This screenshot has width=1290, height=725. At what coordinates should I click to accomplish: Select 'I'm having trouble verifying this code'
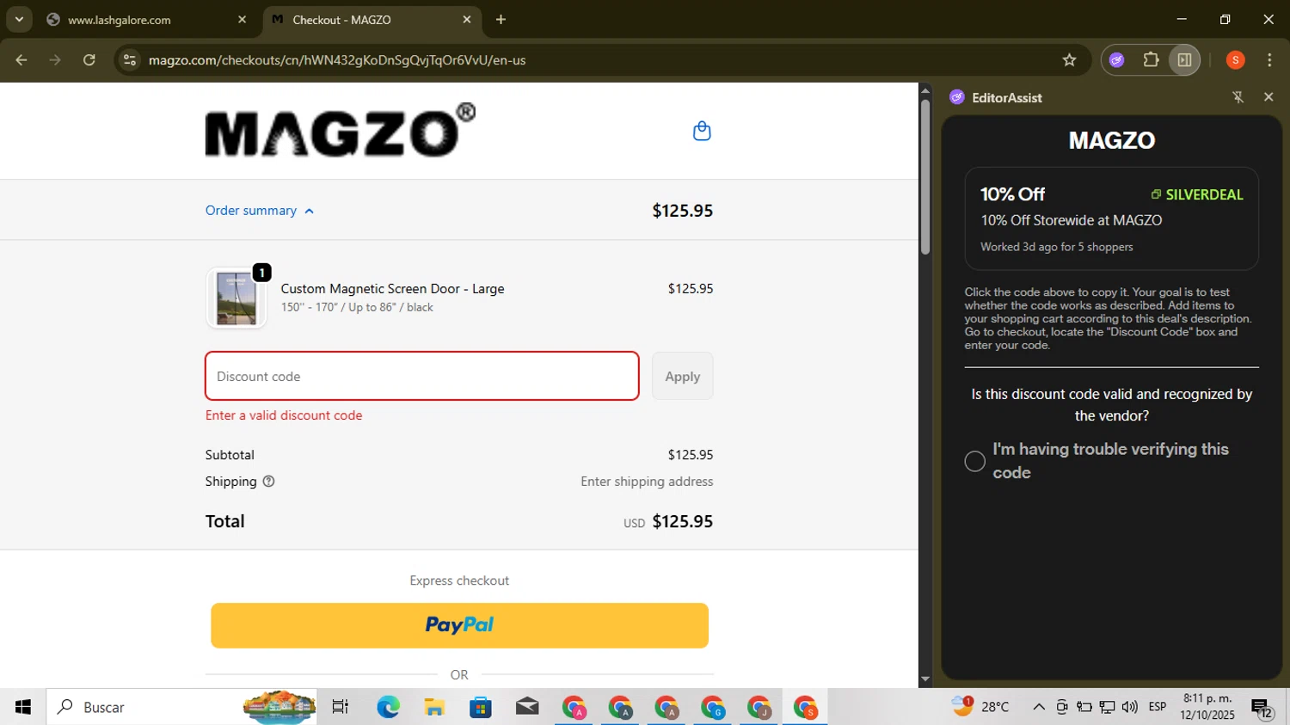974,462
